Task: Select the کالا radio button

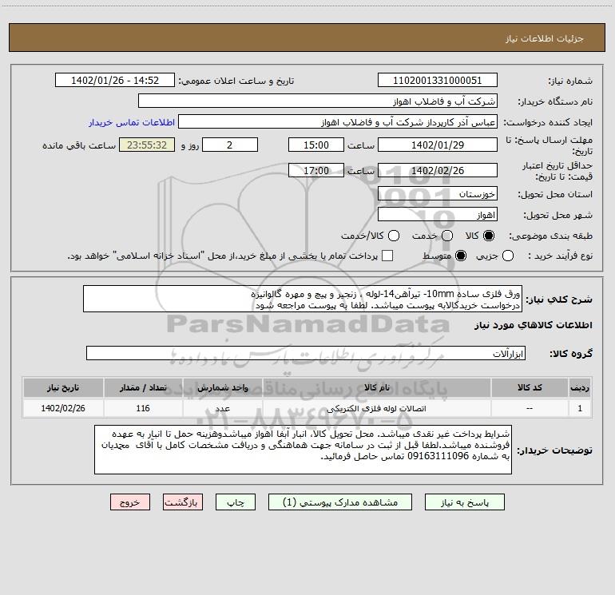Action: coord(489,236)
